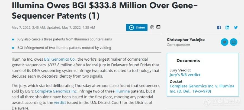This screenshot has height=110, width=244.
Task: Select second bullet about BGI infringement
Action: coord(64,48)
